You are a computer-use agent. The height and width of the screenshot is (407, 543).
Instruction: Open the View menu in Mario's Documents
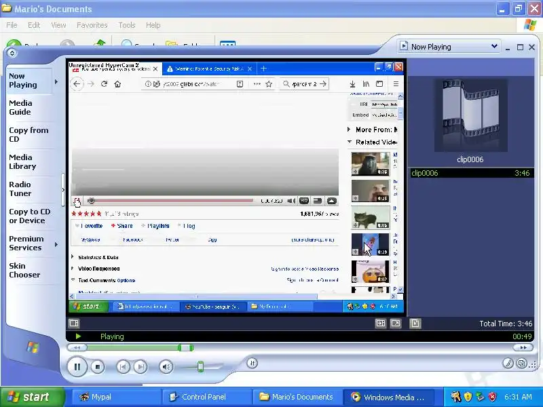[x=58, y=25]
